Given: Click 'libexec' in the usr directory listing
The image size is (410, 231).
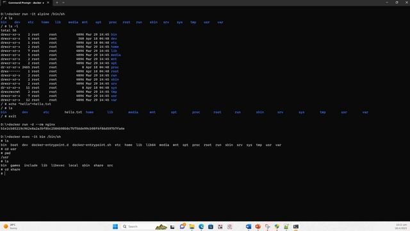Looking at the screenshot, I should tap(58, 166).
